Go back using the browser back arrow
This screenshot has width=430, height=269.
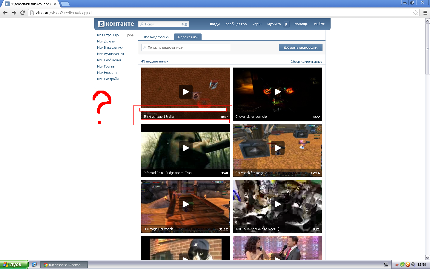(x=5, y=13)
